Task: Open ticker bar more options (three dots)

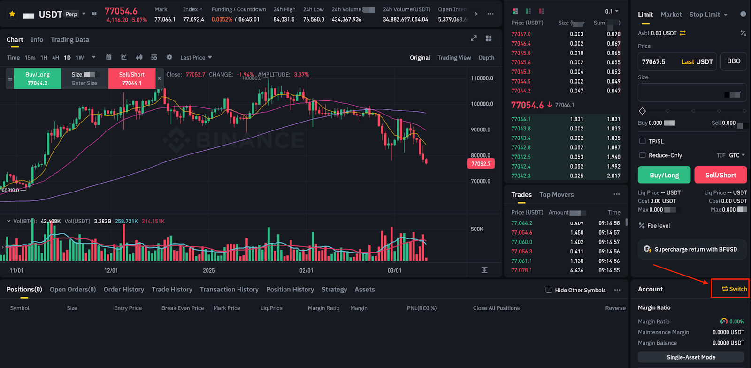Action: click(490, 14)
